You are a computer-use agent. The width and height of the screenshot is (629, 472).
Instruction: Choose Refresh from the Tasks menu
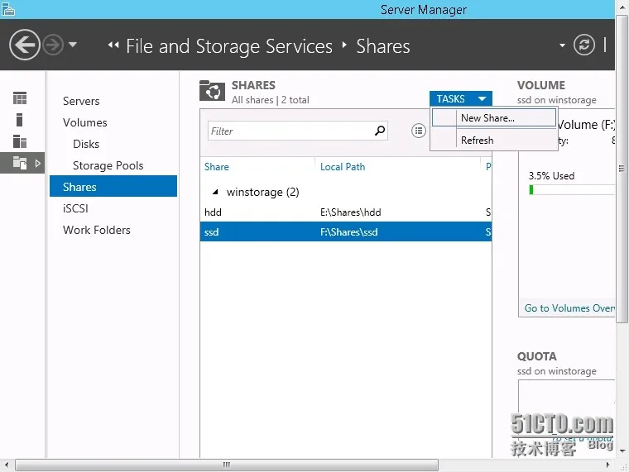click(x=477, y=141)
